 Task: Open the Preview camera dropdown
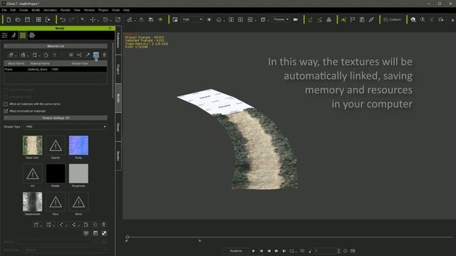click(x=281, y=19)
